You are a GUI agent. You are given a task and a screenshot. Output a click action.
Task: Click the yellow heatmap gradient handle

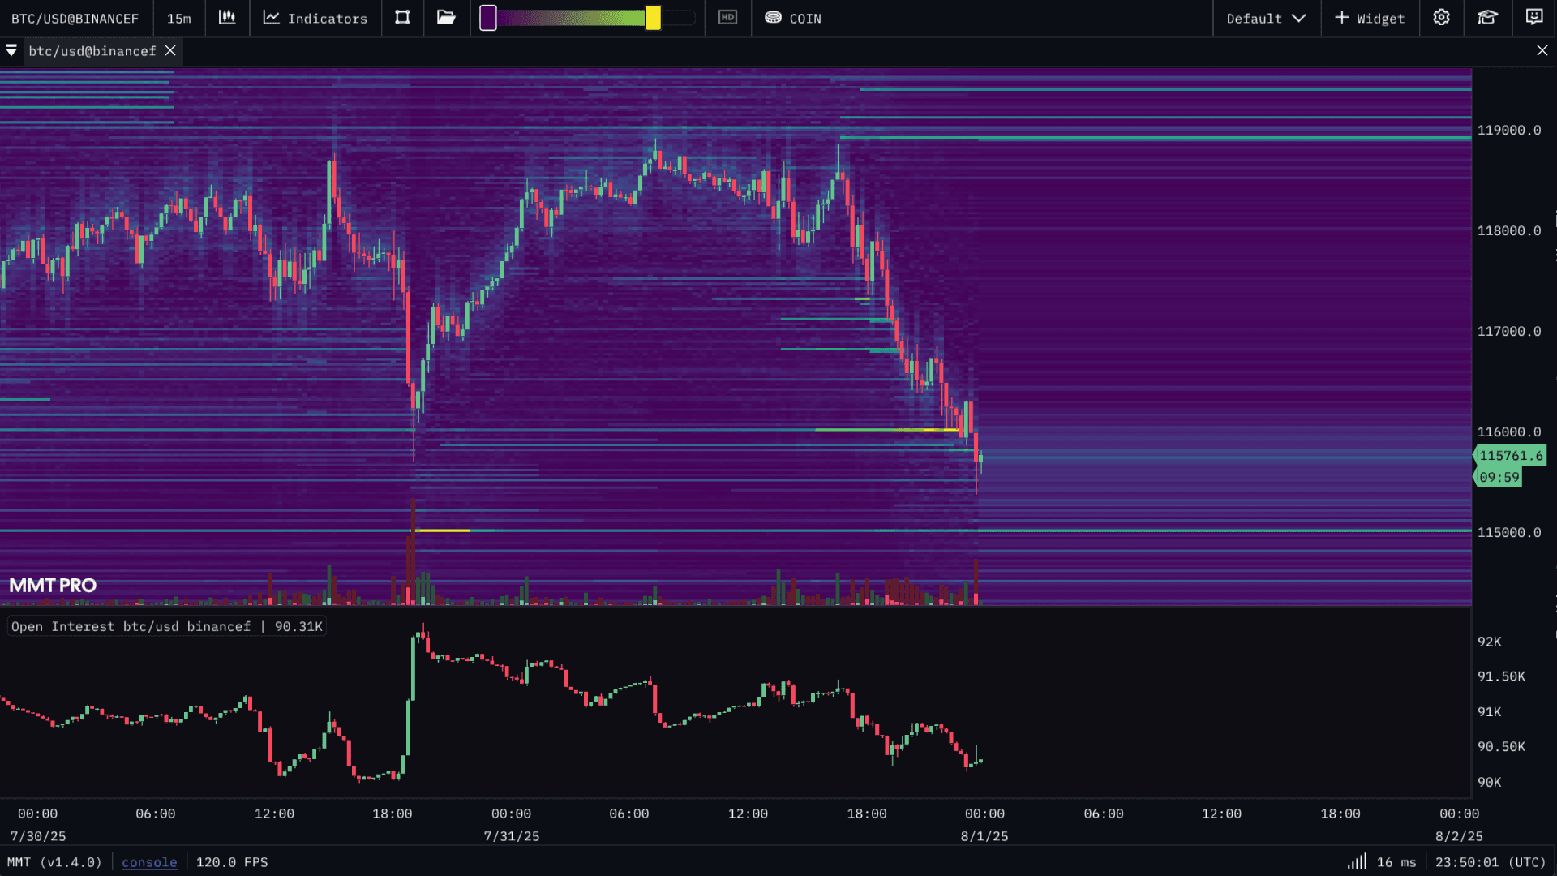[653, 18]
